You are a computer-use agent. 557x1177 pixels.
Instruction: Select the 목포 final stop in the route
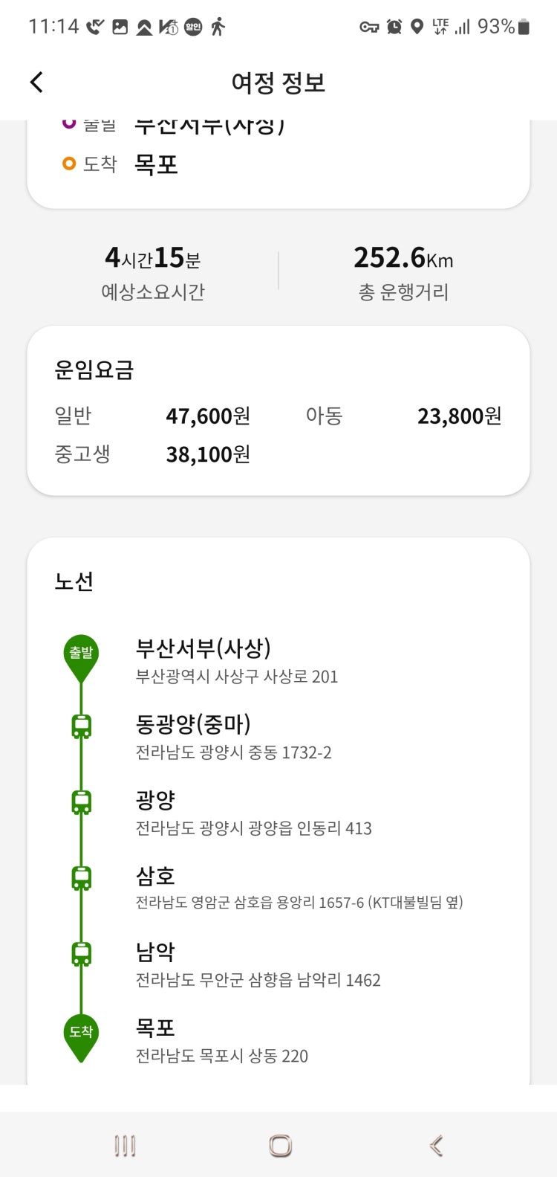click(x=155, y=1028)
